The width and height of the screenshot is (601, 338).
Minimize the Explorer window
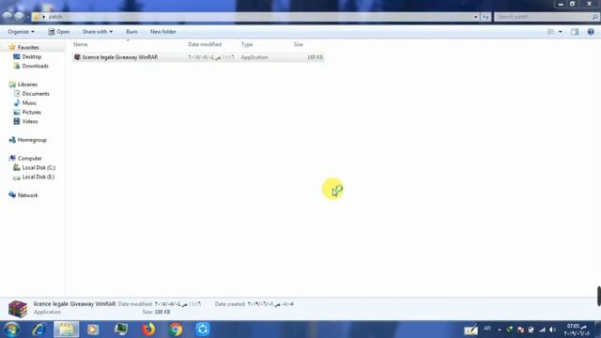coord(562,4)
